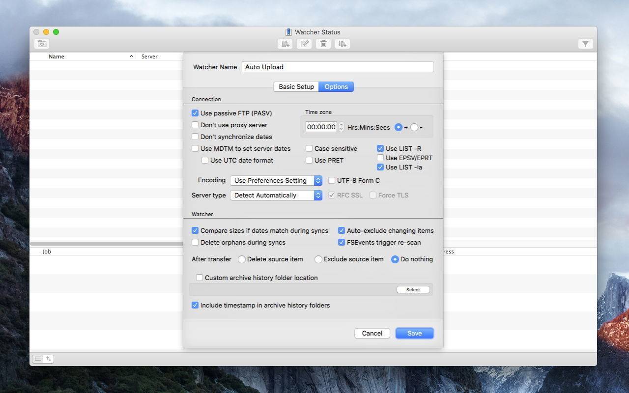Click the transfers arrows icon at bottom
Screen dimensions: 629x393
pyautogui.click(x=49, y=359)
